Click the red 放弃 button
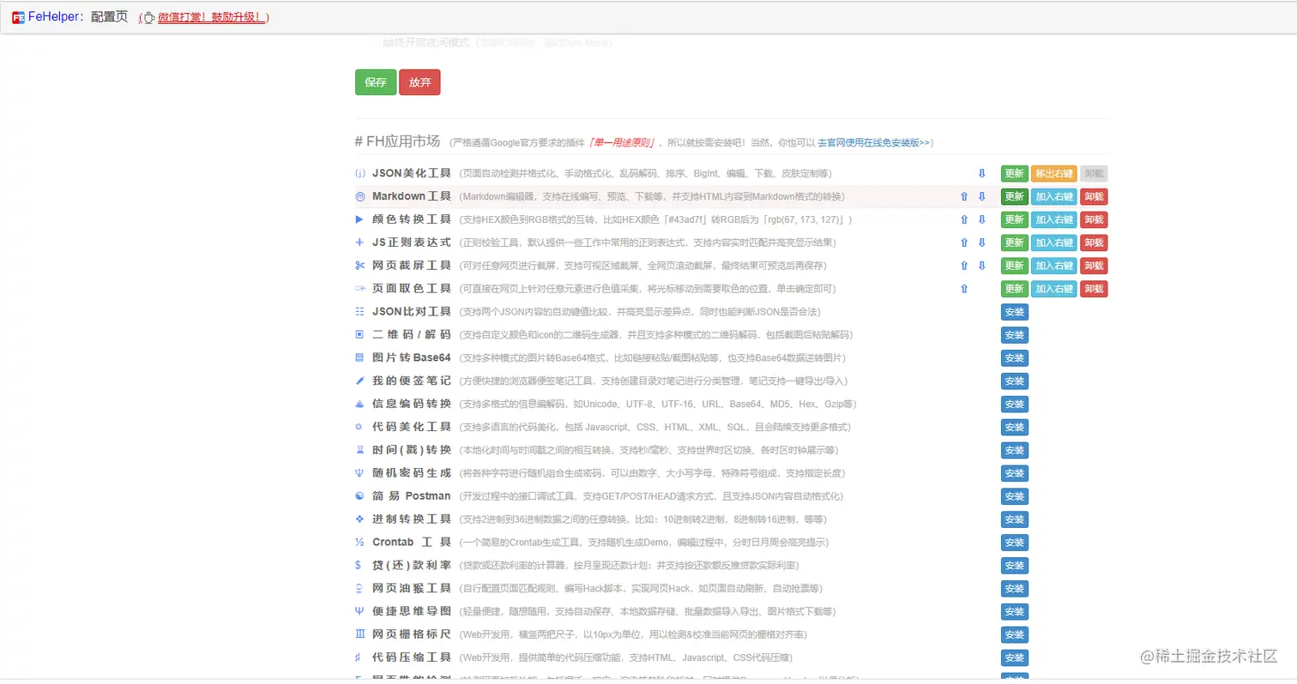Image resolution: width=1297 pixels, height=684 pixels. [419, 82]
